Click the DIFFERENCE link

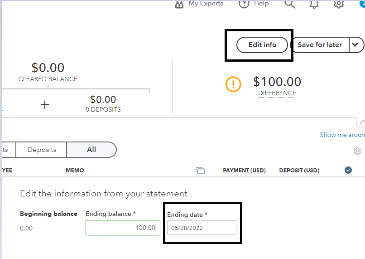pos(277,93)
